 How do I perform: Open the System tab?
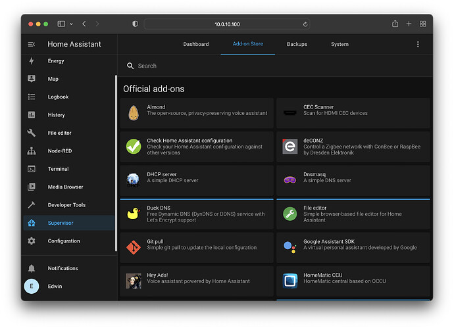point(340,44)
